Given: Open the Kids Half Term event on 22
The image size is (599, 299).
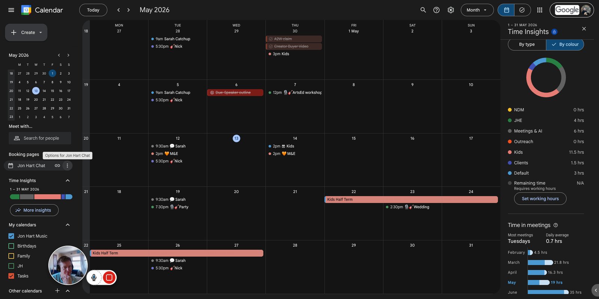Looking at the screenshot, I should point(411,199).
